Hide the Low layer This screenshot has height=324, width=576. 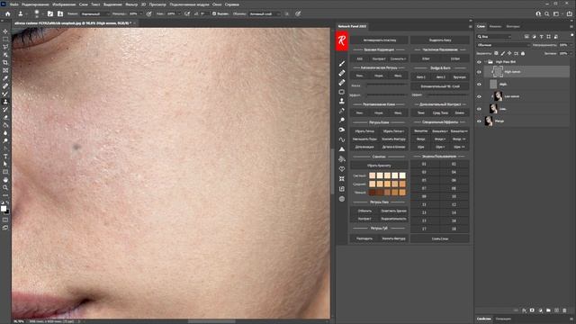[x=479, y=109]
